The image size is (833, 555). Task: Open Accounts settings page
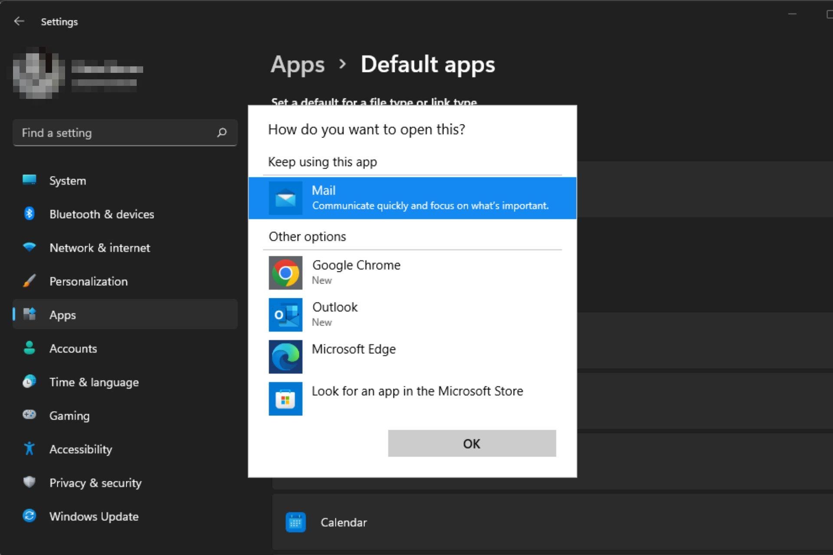click(x=125, y=348)
